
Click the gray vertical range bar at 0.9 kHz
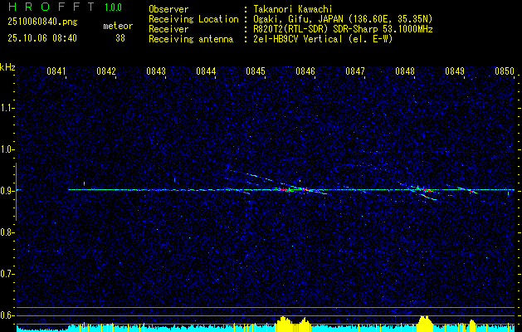[16, 192]
